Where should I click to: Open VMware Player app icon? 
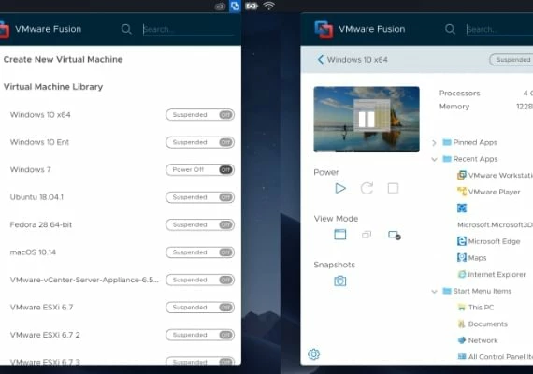tap(462, 192)
